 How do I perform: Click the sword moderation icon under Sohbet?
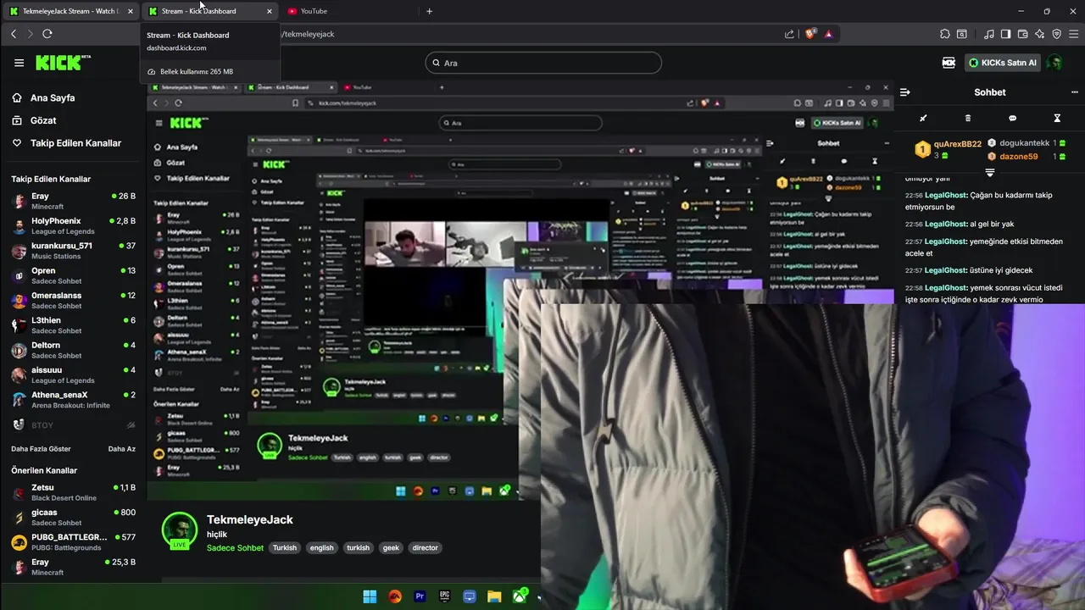click(923, 118)
